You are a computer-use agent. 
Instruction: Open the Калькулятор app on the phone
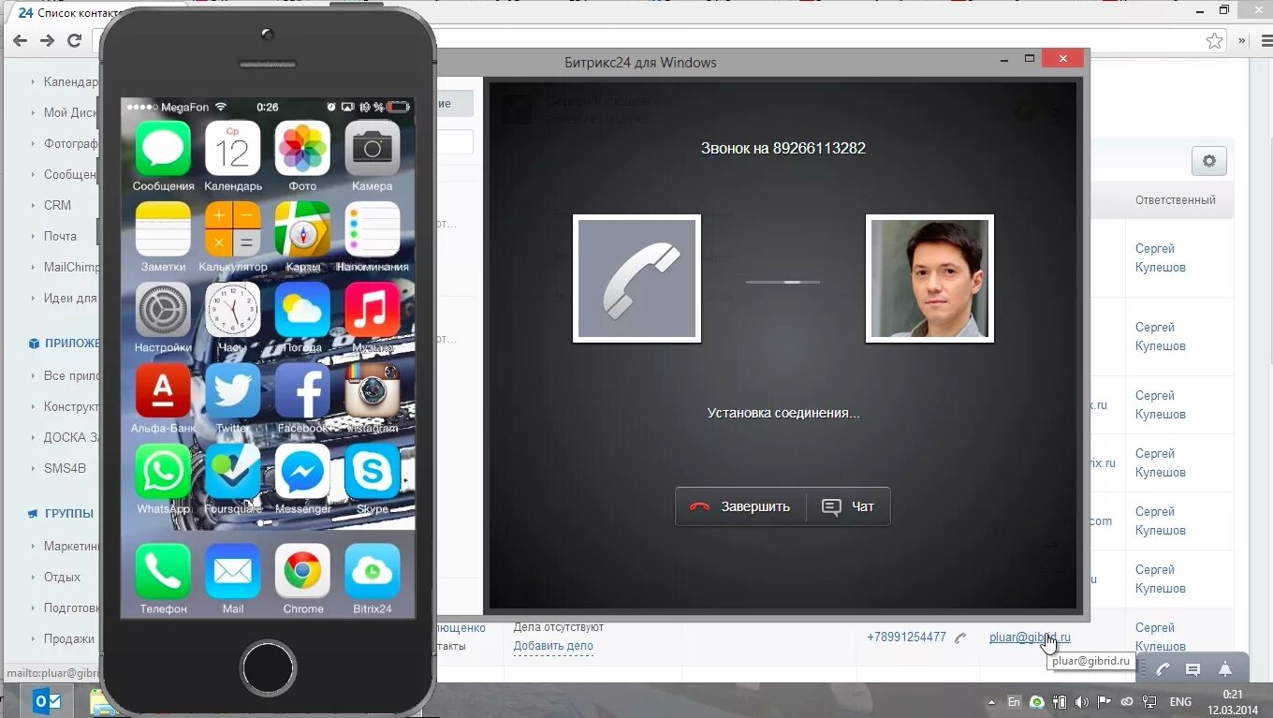(232, 228)
